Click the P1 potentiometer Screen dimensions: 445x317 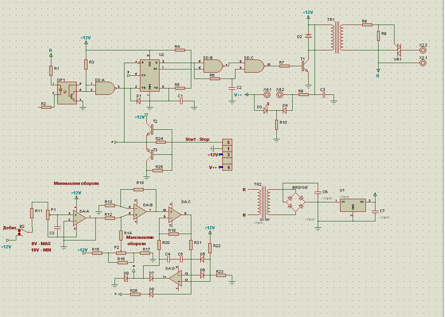[48, 215]
